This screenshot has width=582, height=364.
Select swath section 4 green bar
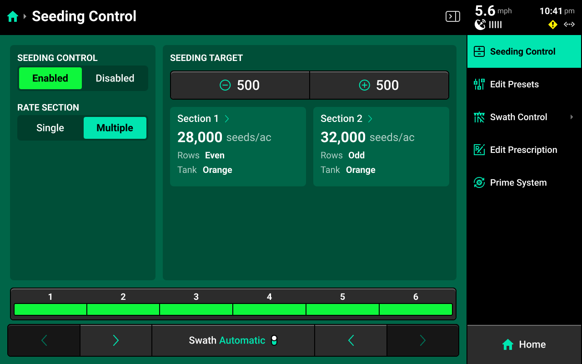coord(269,309)
